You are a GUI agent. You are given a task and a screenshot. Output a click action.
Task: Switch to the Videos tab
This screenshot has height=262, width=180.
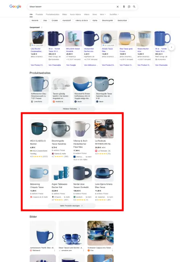click(87, 14)
